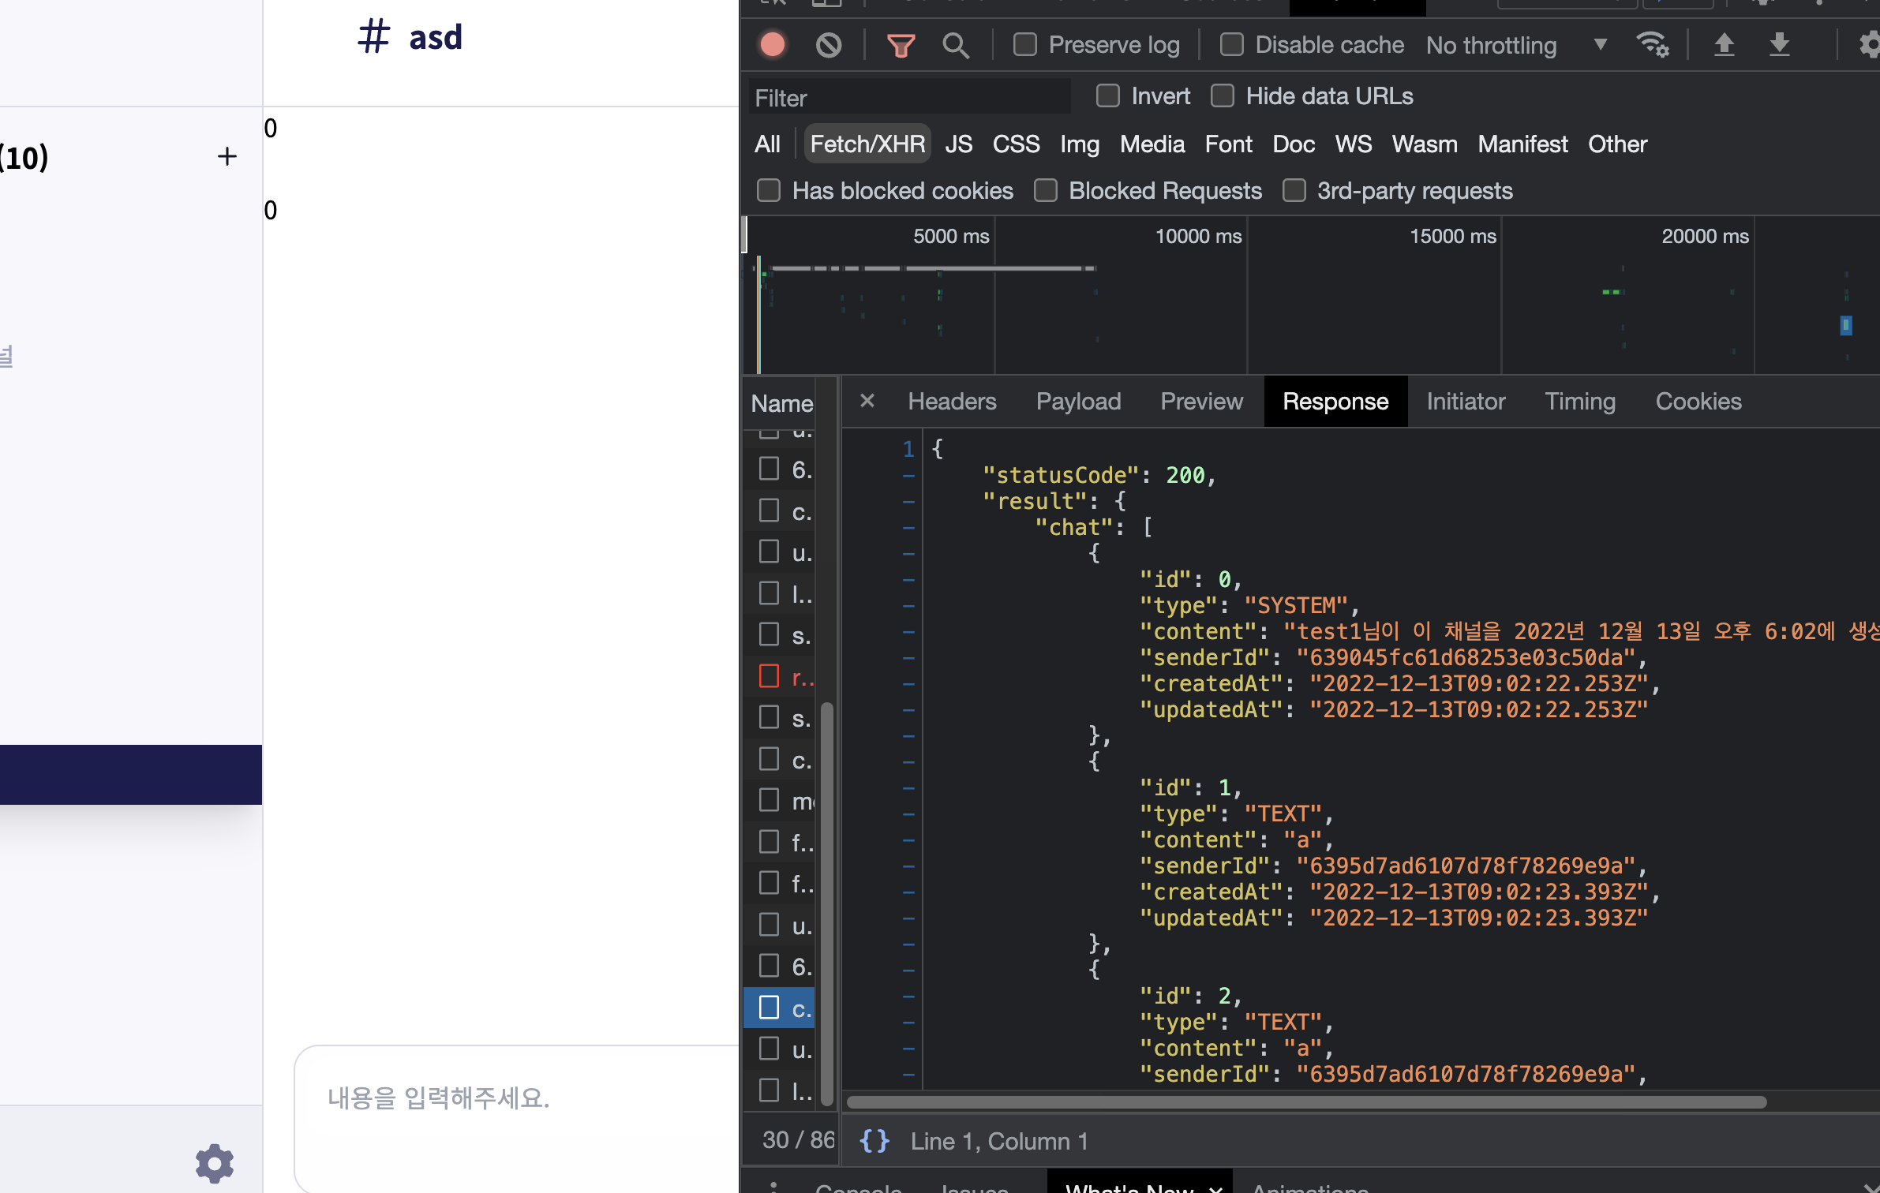This screenshot has width=1880, height=1193.
Task: Select the Doc request filter
Action: coord(1293,144)
